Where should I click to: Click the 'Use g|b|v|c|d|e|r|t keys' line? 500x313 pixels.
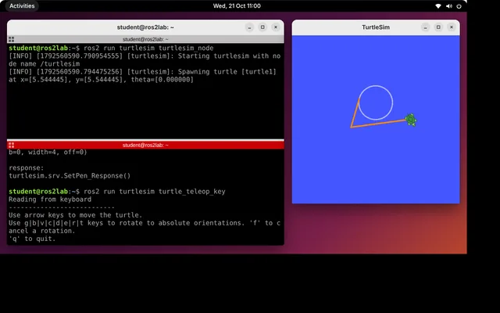click(x=145, y=223)
